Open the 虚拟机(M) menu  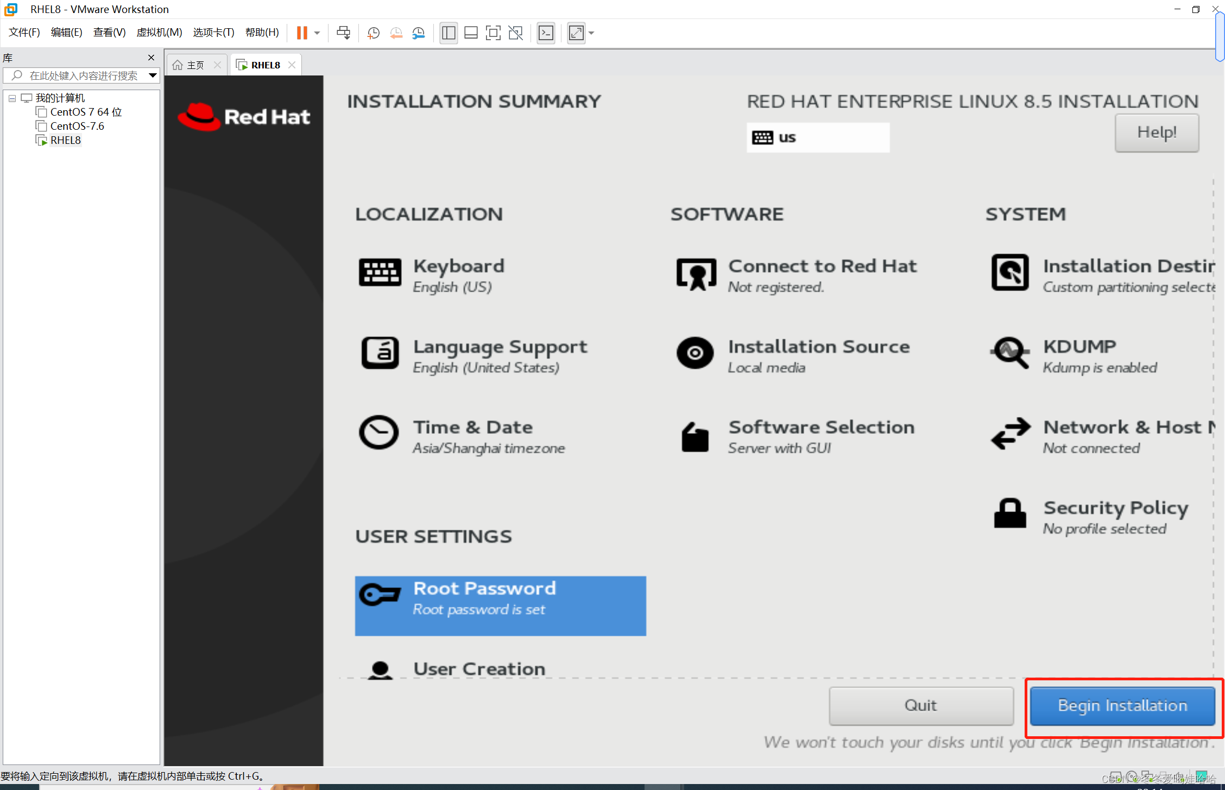click(x=159, y=33)
